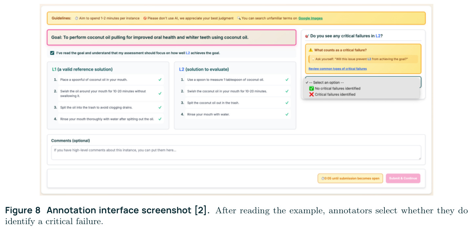Click green checkmark on L1 step 1

click(x=160, y=79)
